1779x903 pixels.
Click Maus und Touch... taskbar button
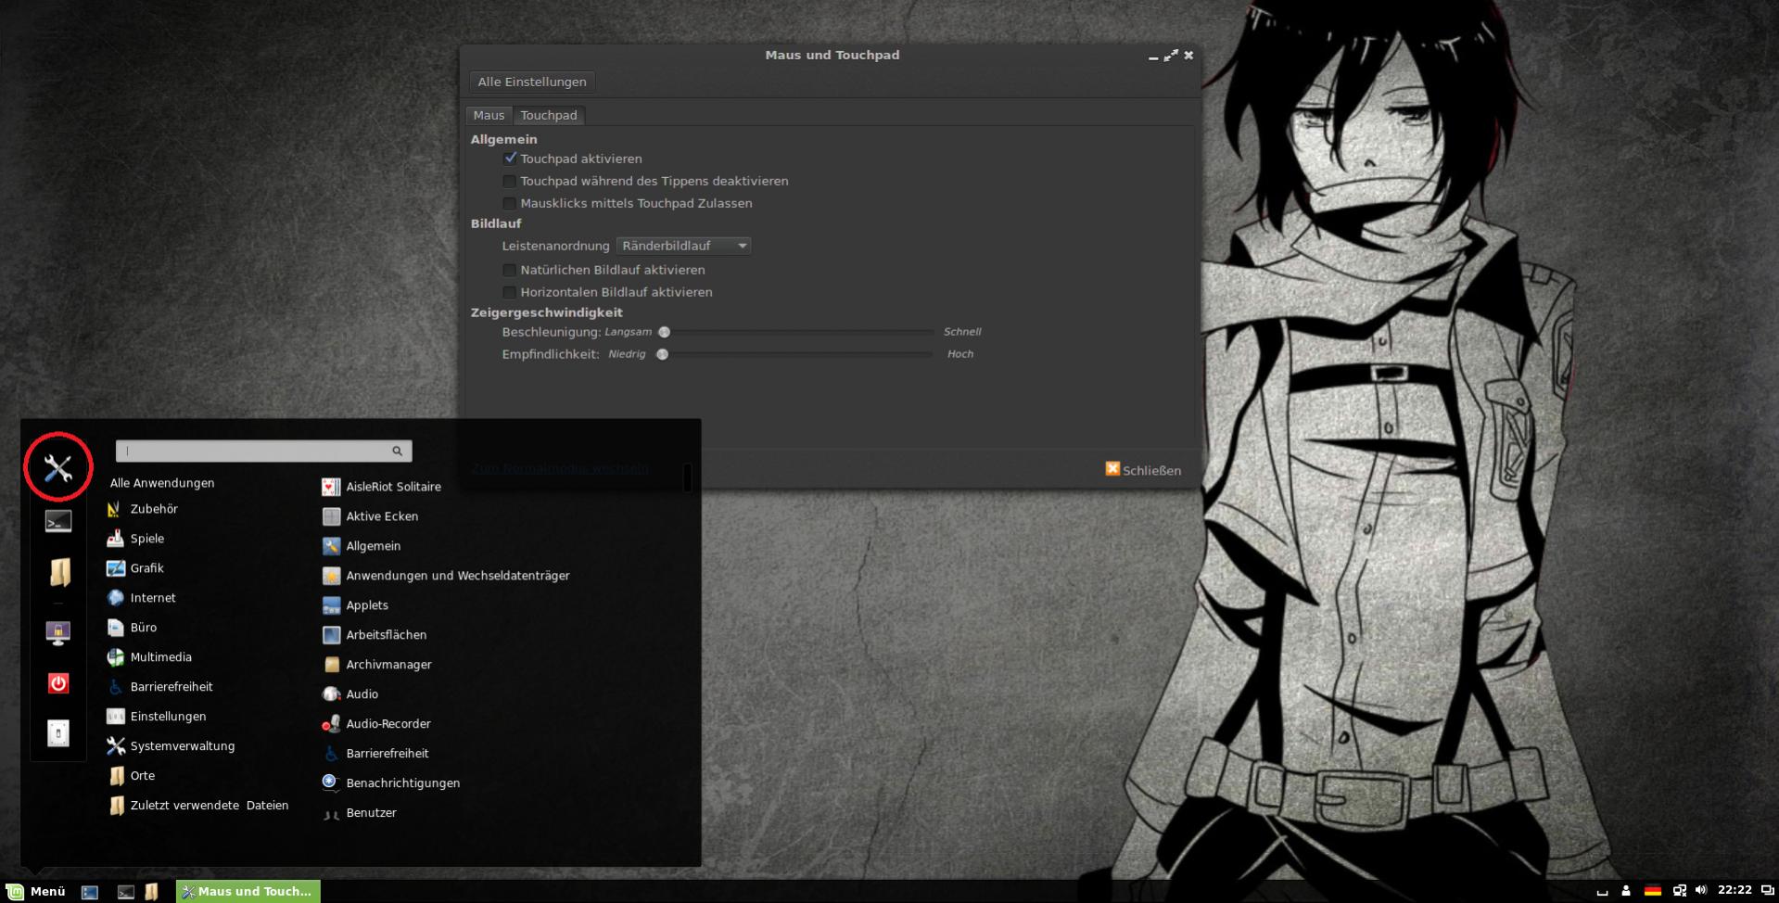click(248, 891)
